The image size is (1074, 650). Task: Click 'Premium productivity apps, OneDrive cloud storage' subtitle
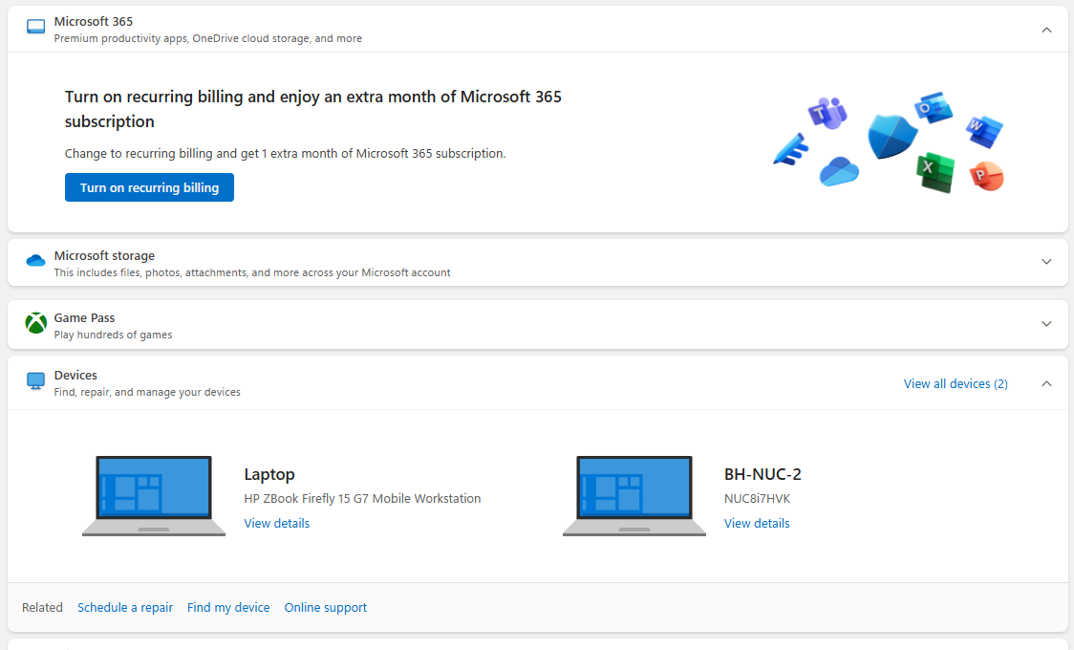point(208,39)
